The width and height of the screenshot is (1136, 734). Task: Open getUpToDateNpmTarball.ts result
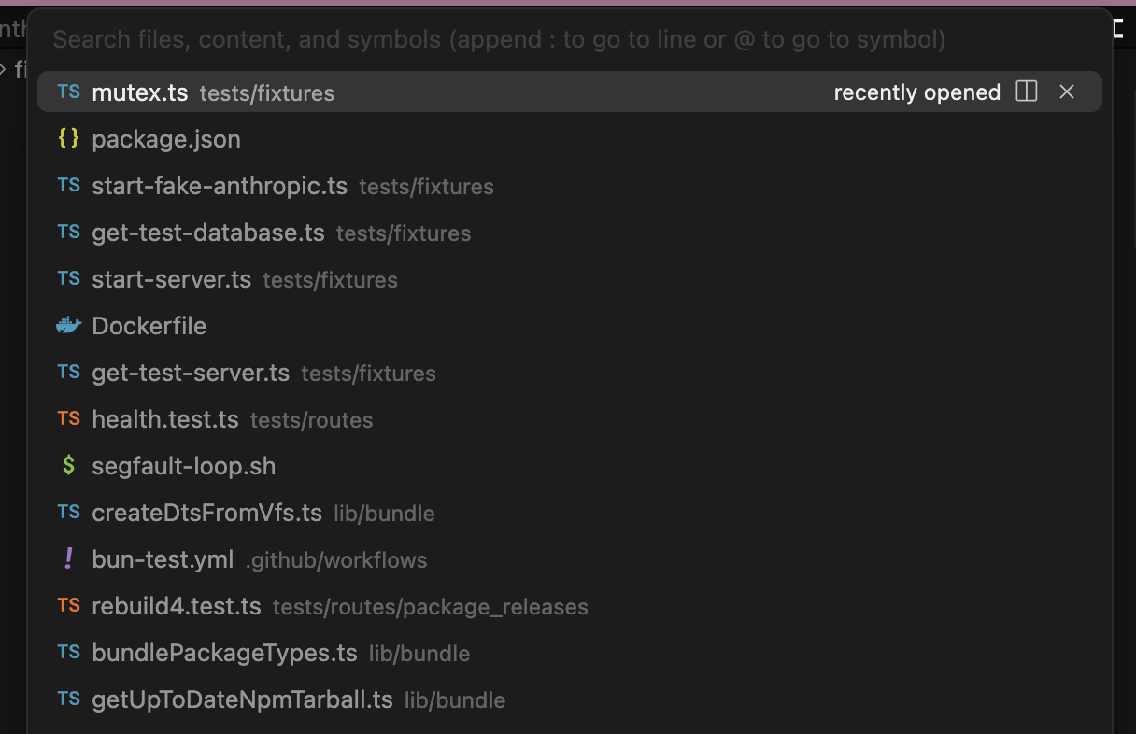242,699
